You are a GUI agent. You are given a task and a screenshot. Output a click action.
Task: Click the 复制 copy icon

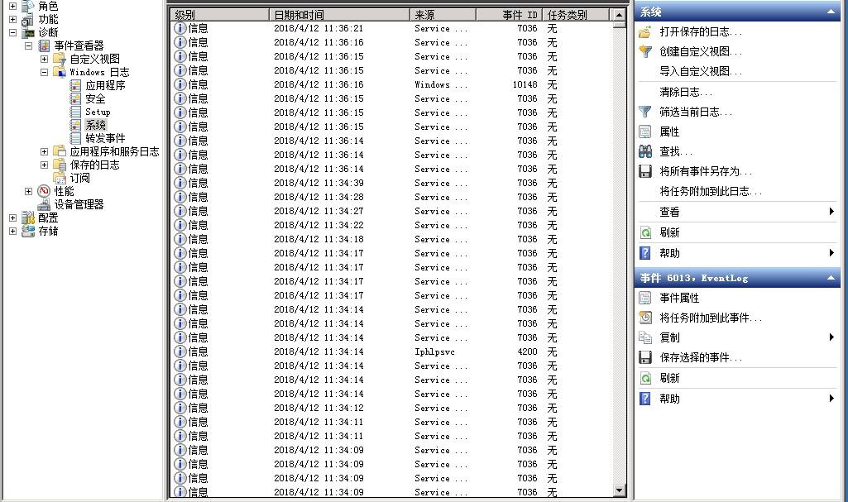click(x=644, y=337)
